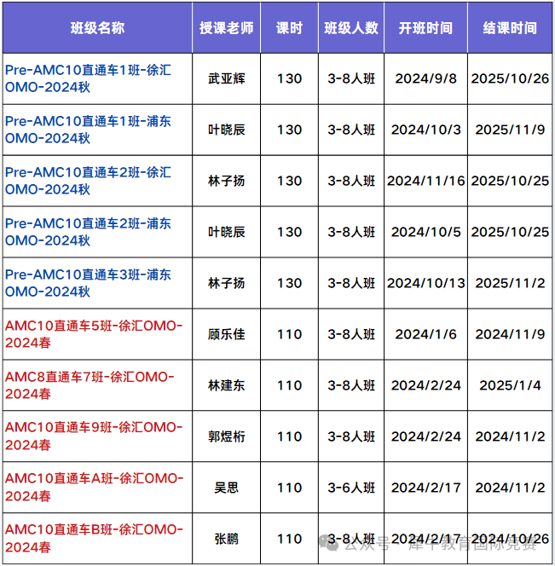The height and width of the screenshot is (566, 555).
Task: Click start date 2024/2/24 in 郭煜桁 row
Action: pyautogui.click(x=425, y=436)
